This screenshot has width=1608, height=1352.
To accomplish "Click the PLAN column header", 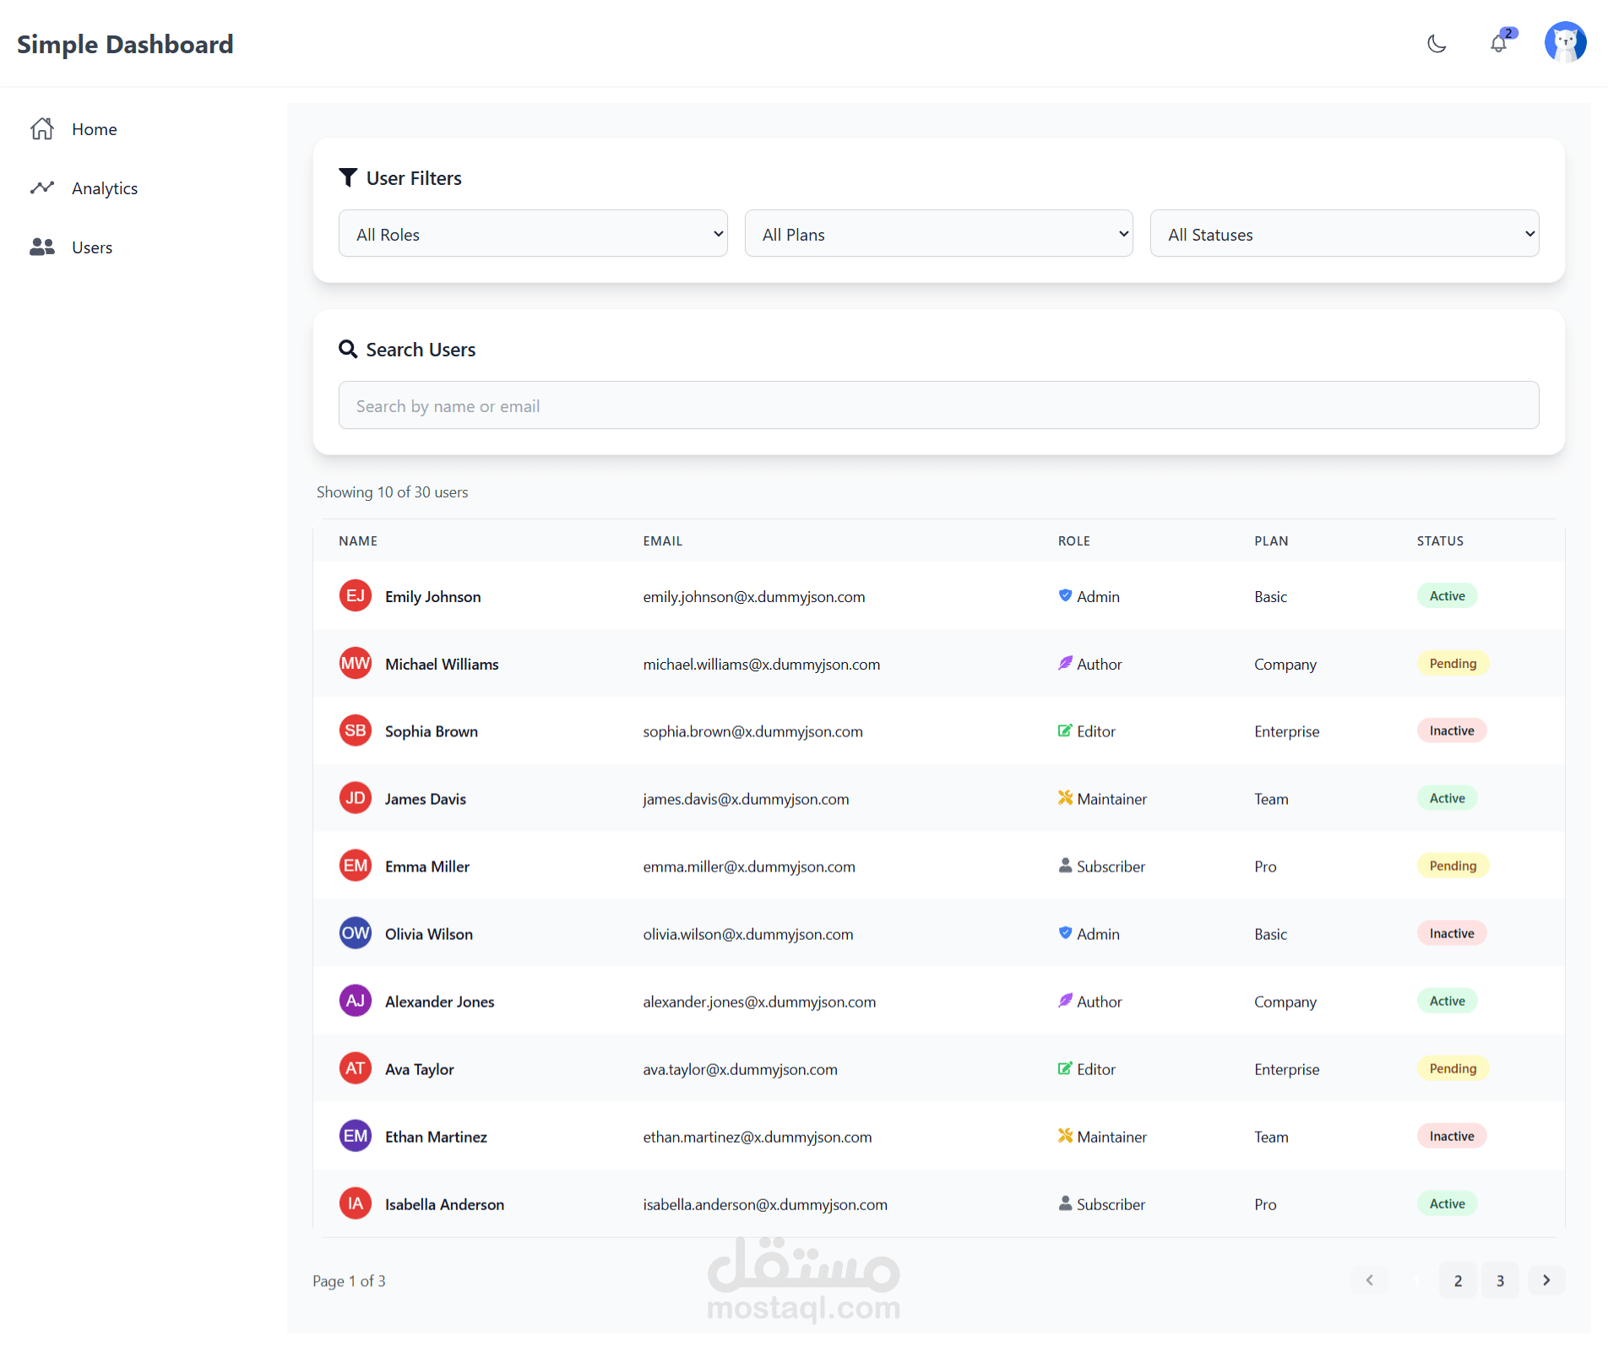I will tap(1271, 540).
